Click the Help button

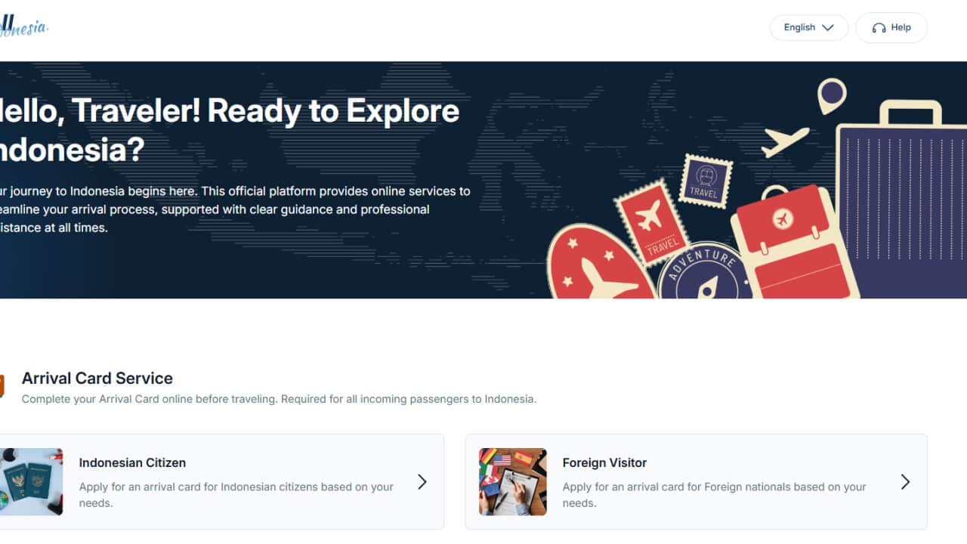(891, 28)
